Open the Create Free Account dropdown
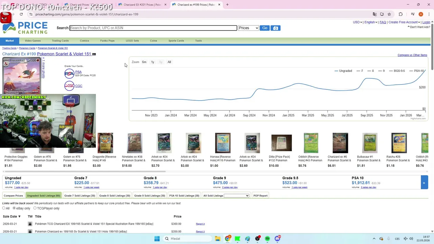This screenshot has width=434, height=244. click(x=404, y=22)
